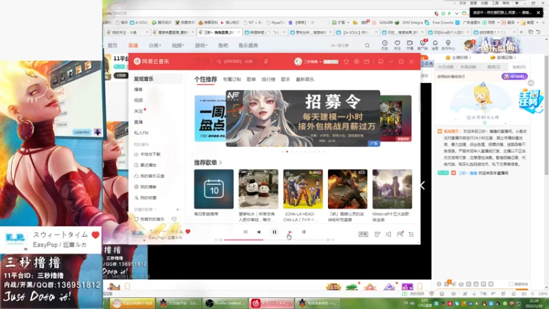Image resolution: width=549 pixels, height=309 pixels.
Task: Select the 排行榜 tab
Action: click(268, 80)
